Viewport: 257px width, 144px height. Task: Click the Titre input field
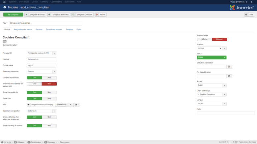point(45,23)
